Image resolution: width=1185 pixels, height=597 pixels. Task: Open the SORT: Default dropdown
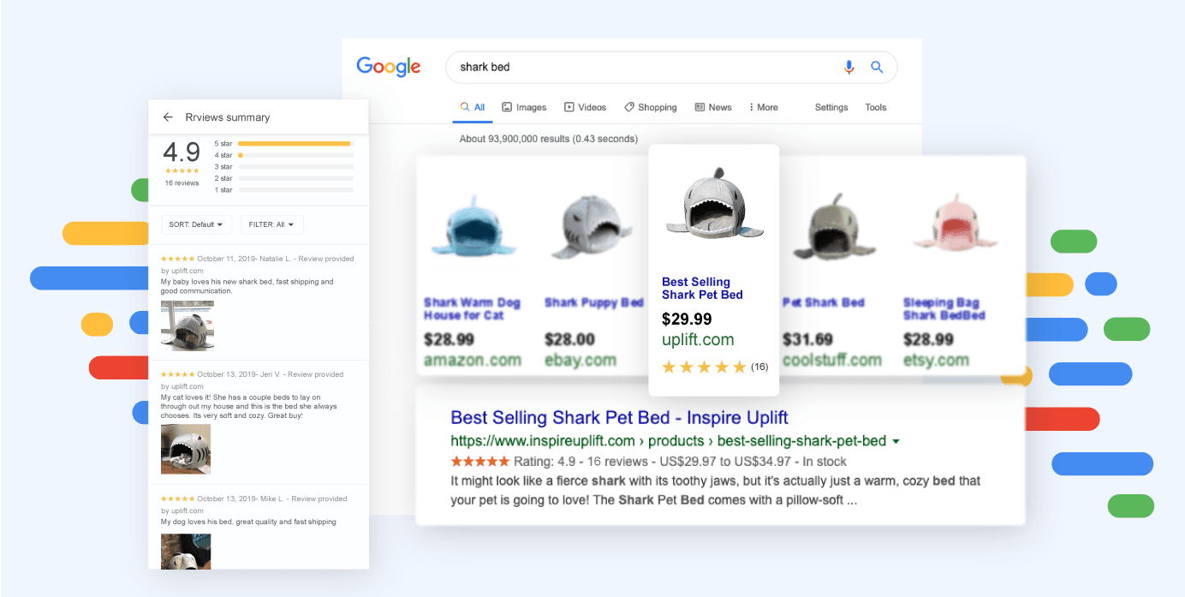click(x=196, y=224)
